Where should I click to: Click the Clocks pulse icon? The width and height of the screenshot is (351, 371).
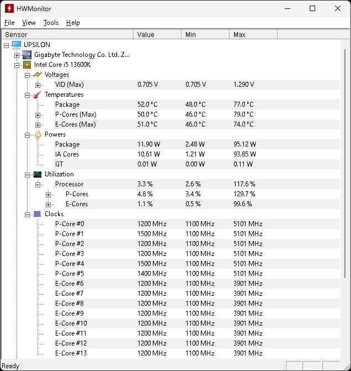38,214
